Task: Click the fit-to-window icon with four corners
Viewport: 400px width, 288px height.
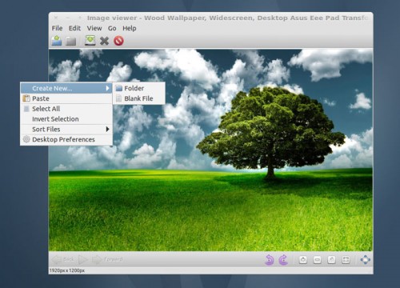Action: 346,259
